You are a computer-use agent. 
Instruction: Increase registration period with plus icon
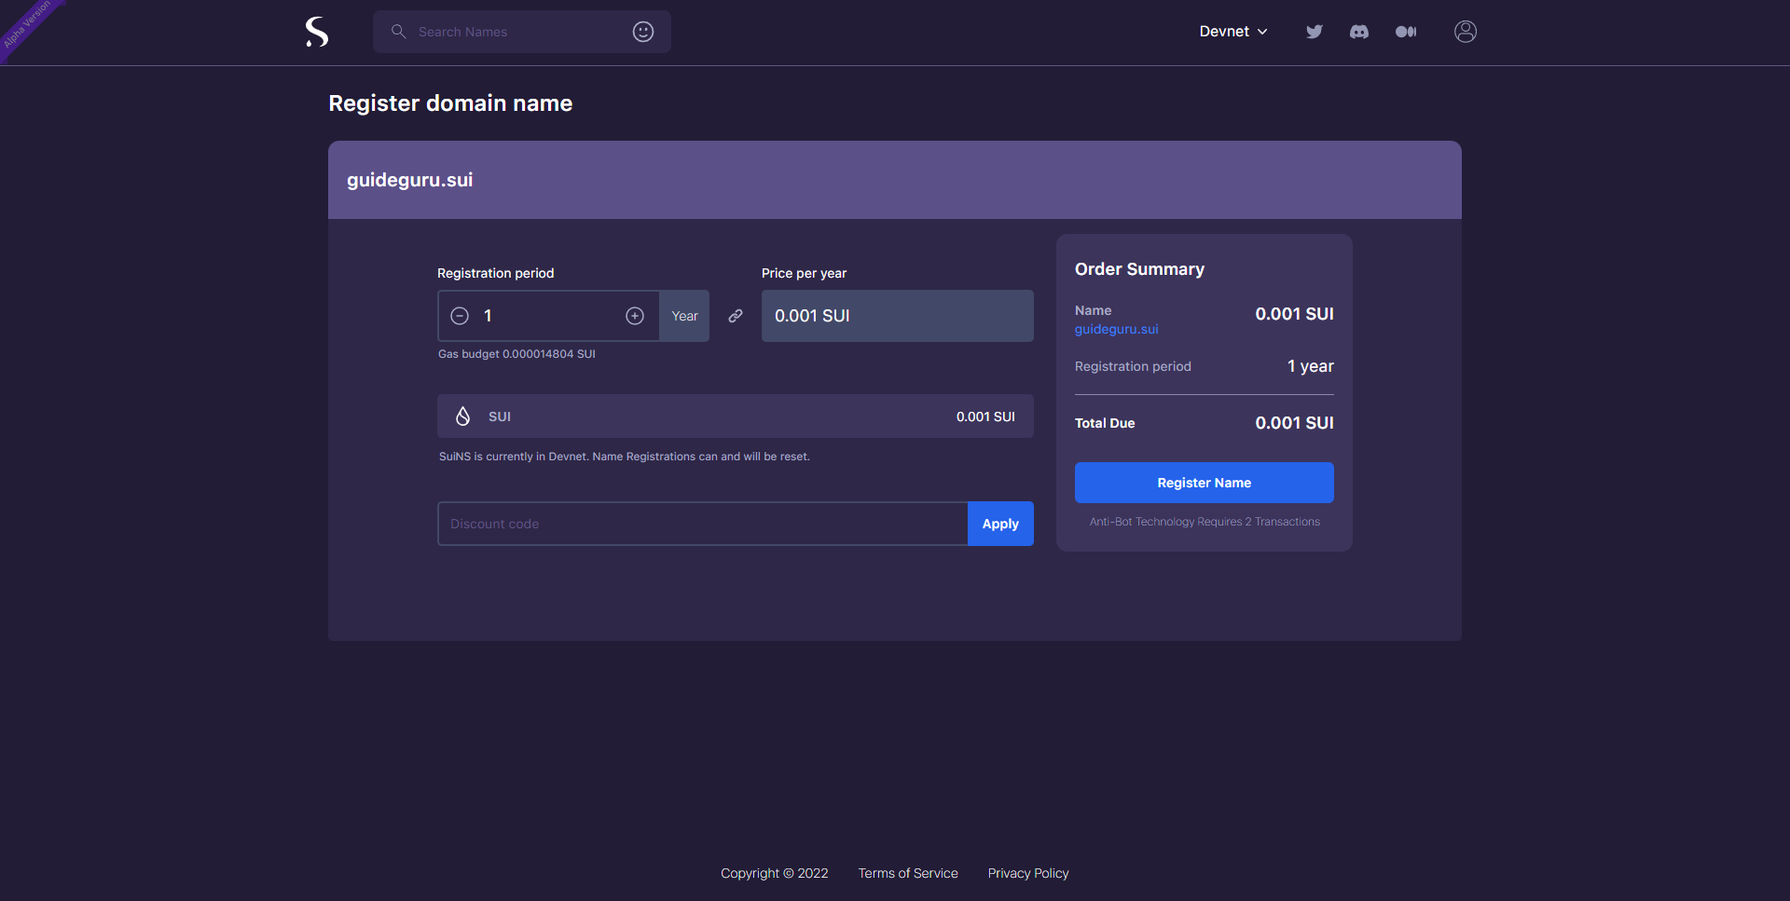pyautogui.click(x=635, y=316)
